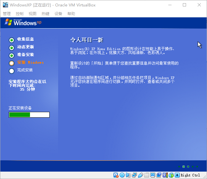Click the 安装 Windows step label
The image size is (207, 179).
pyautogui.click(x=31, y=62)
